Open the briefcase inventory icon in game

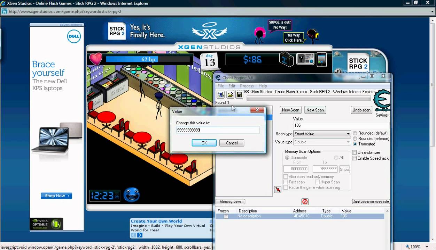coord(286,59)
